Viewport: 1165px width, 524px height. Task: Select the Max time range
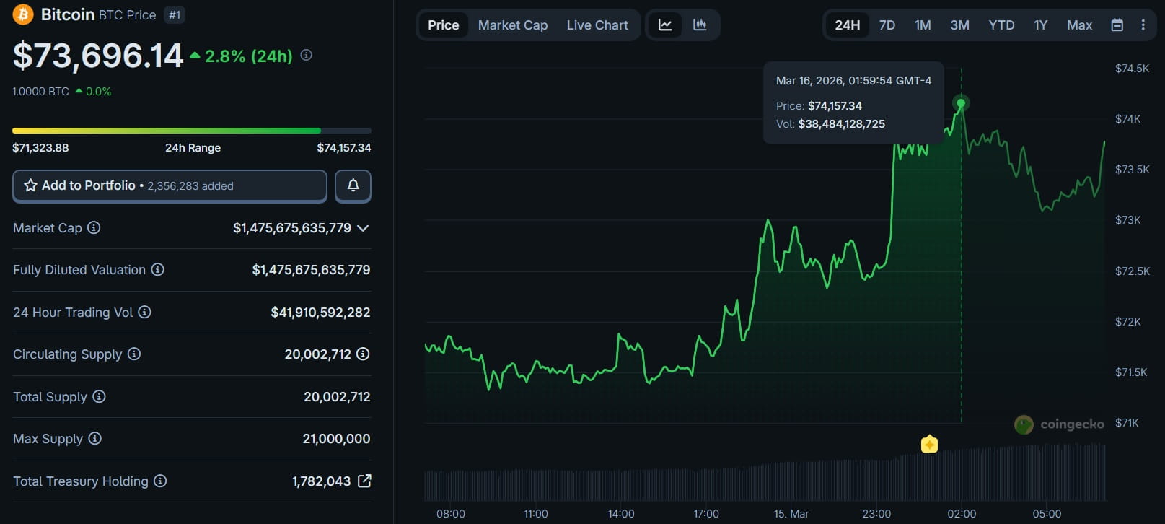click(1078, 25)
